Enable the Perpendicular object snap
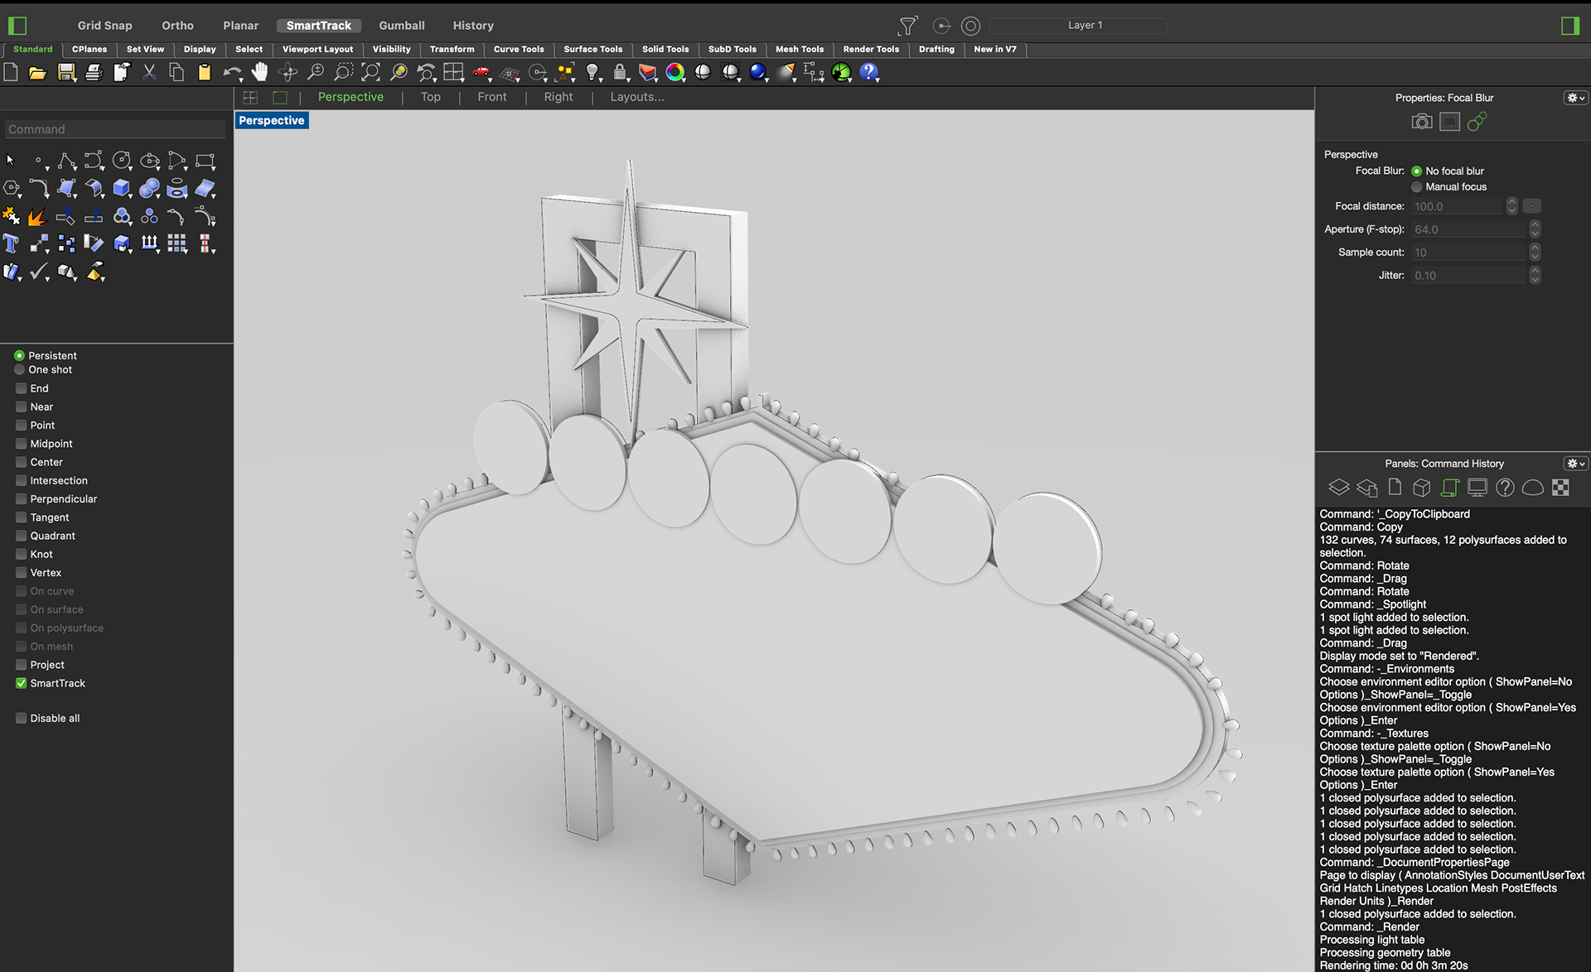1591x972 pixels. (22, 499)
